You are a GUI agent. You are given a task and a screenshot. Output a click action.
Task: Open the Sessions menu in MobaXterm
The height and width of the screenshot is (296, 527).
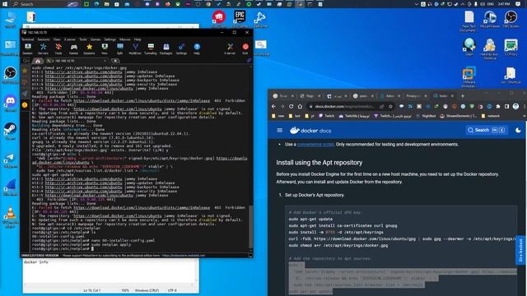point(44,39)
